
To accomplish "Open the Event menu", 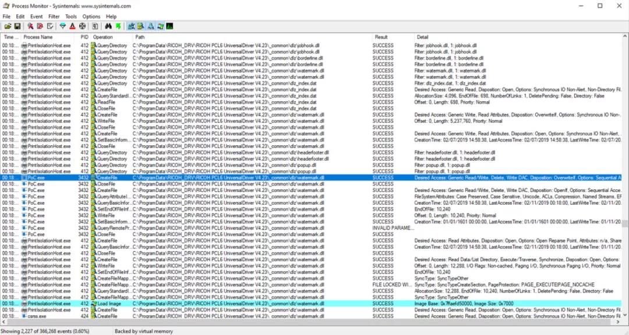I will 36,16.
